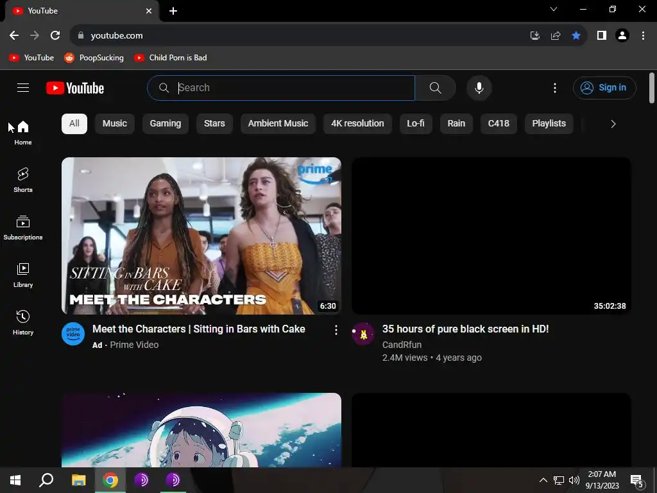This screenshot has width=657, height=493.
Task: Open Shorts in sidebar
Action: pyautogui.click(x=23, y=180)
